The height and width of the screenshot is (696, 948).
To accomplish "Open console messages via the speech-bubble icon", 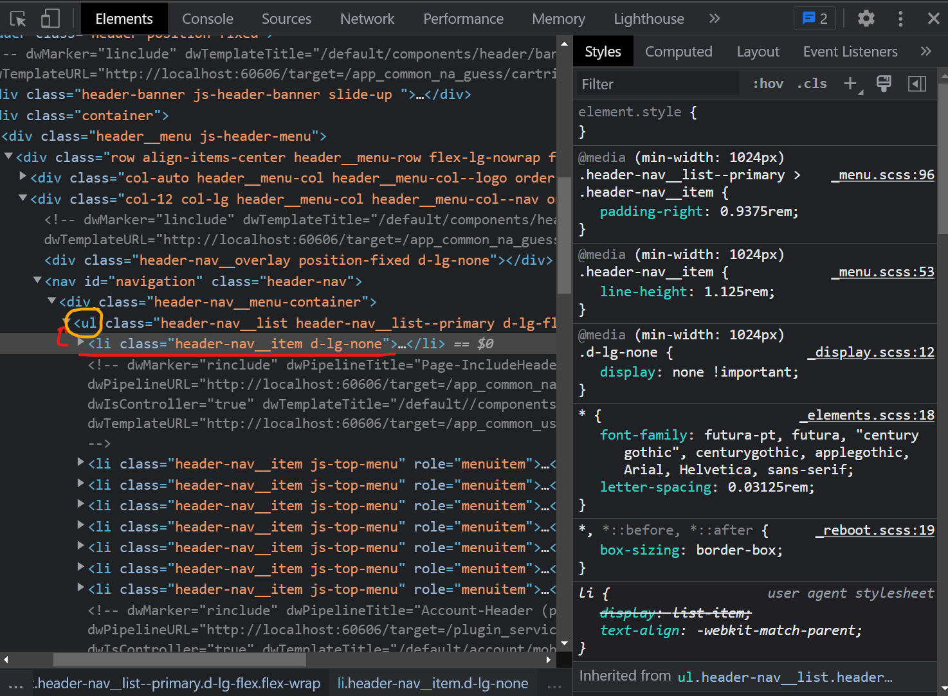I will (814, 18).
